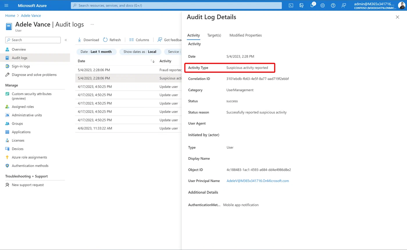Open the top bar feedback icon
This screenshot has height=250, width=407.
(344, 6)
